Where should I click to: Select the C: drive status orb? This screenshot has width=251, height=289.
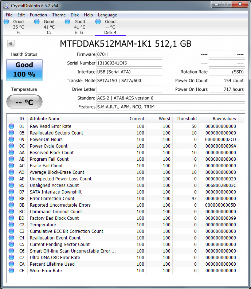[37, 22]
